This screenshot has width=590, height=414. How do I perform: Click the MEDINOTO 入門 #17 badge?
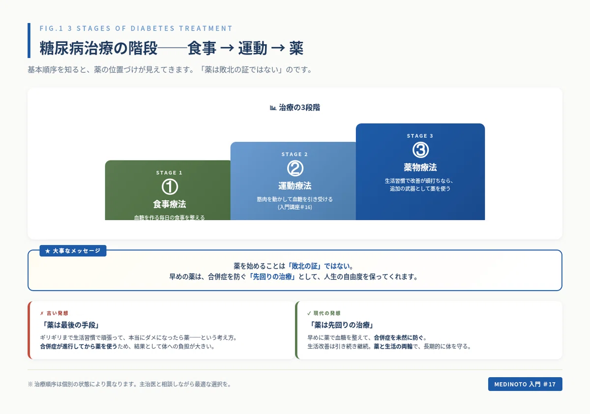point(525,384)
